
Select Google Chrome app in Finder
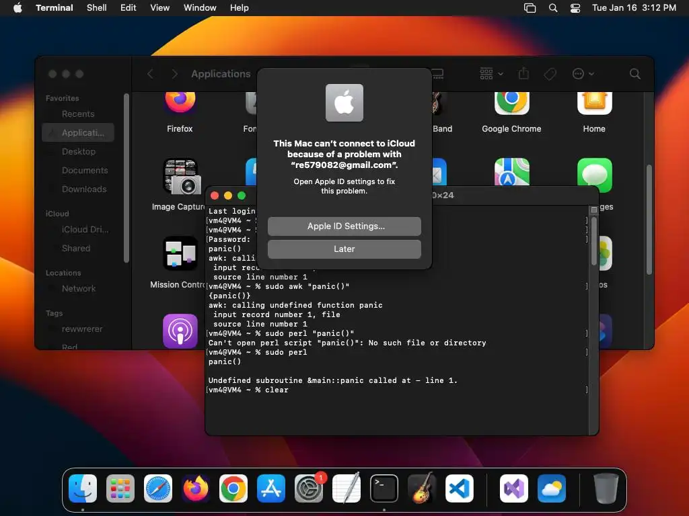(511, 104)
